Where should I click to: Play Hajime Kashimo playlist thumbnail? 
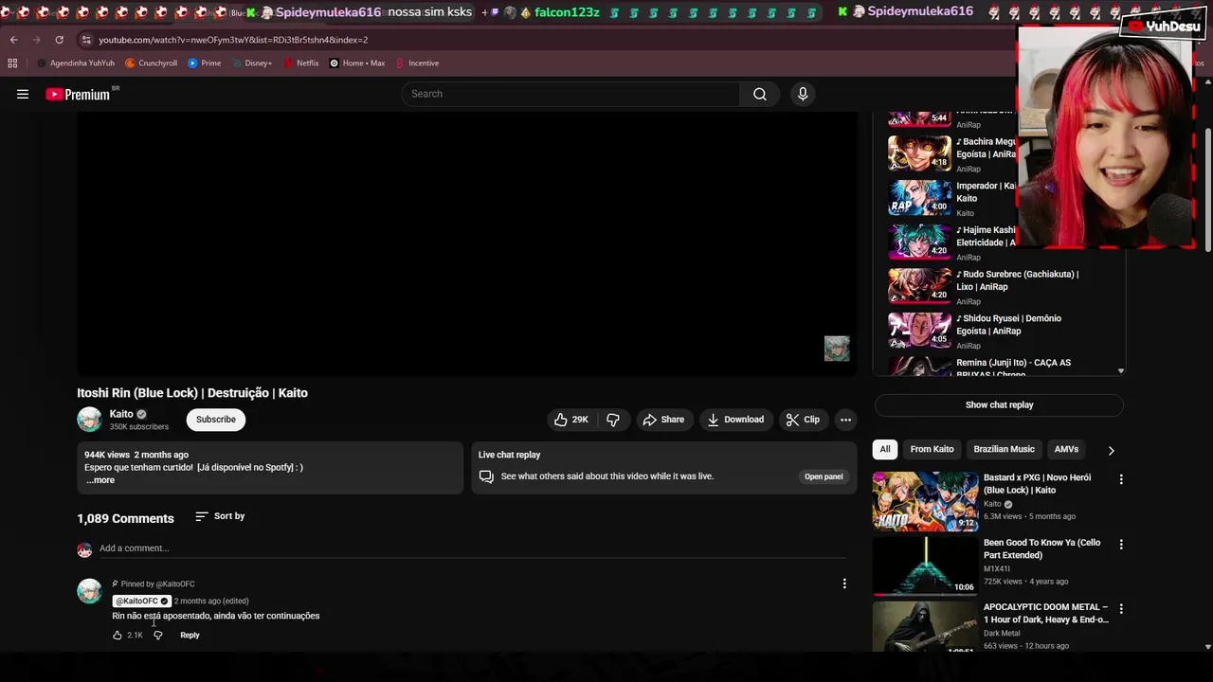click(919, 242)
